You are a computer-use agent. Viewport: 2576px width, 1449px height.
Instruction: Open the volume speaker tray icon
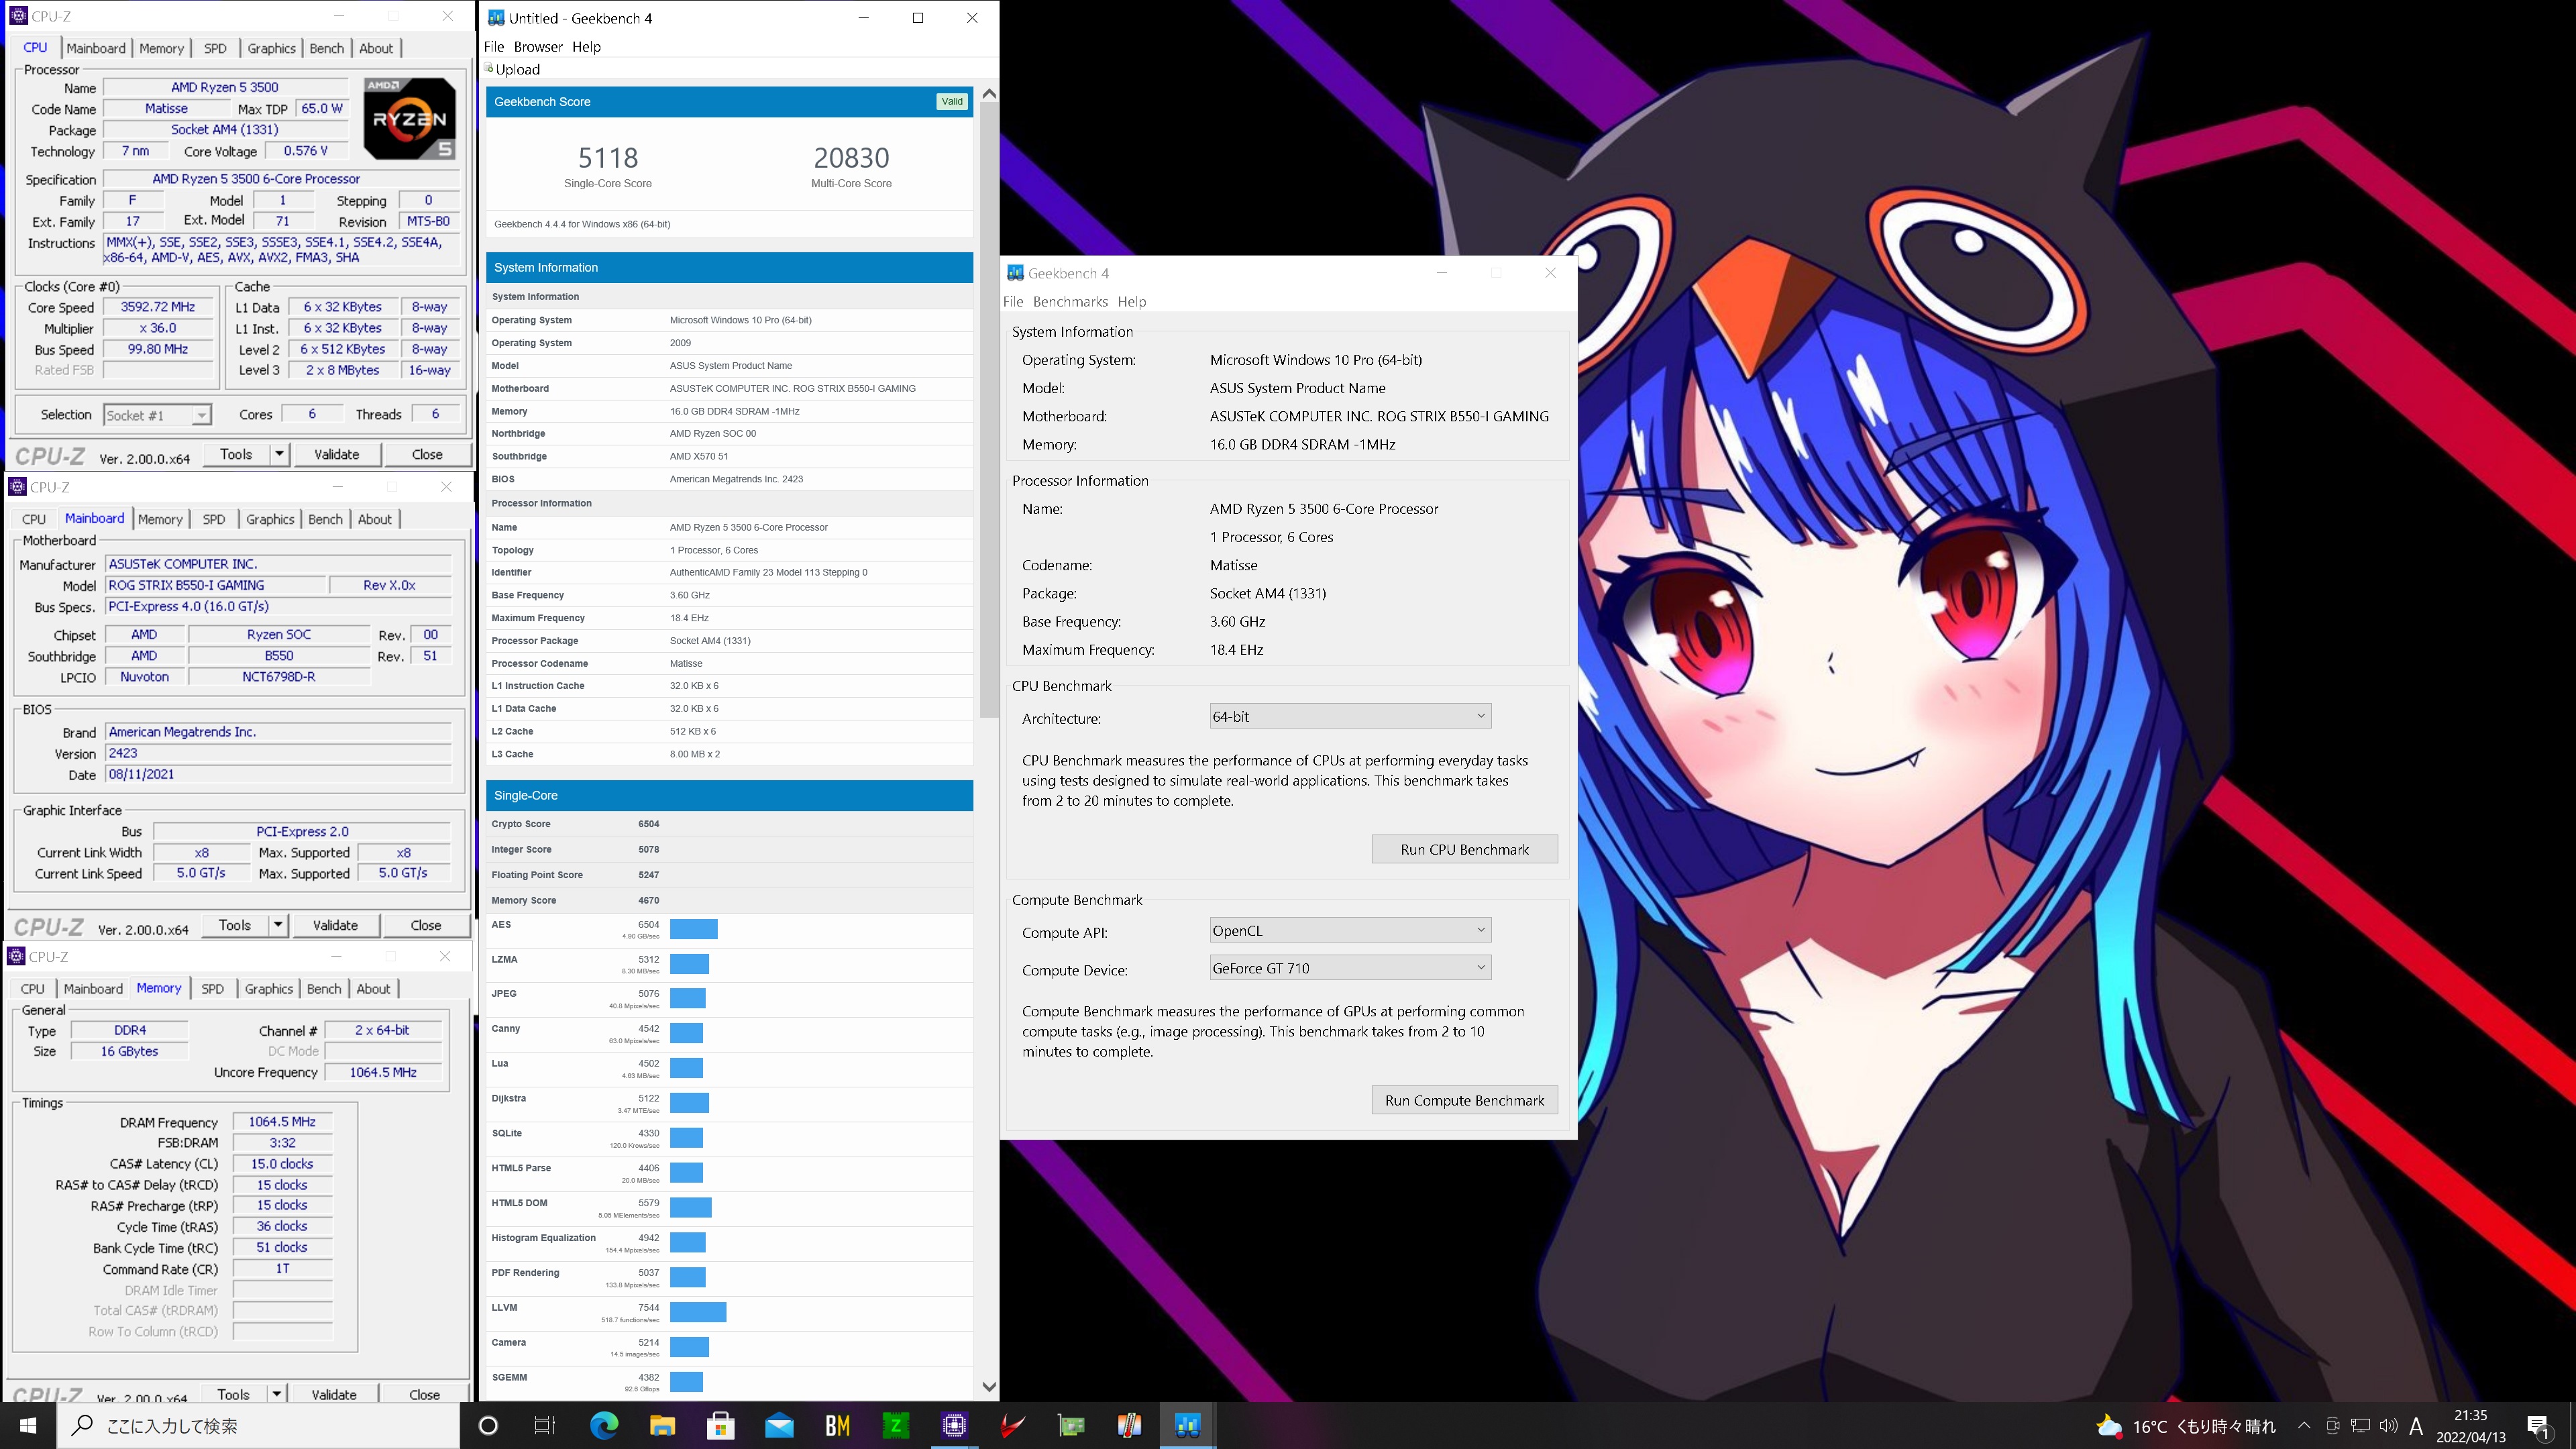(x=2388, y=1426)
